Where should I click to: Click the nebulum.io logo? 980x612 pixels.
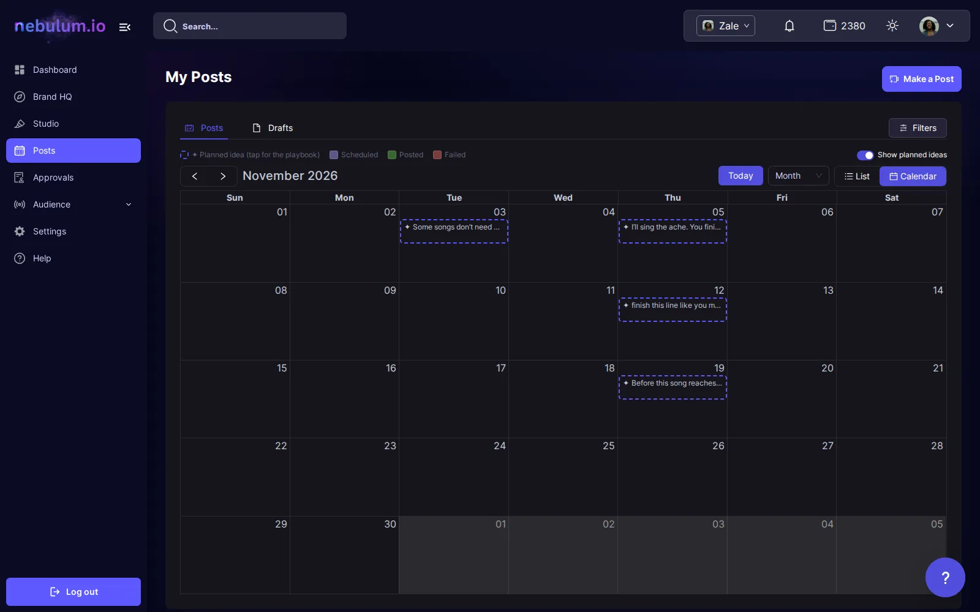[x=60, y=26]
